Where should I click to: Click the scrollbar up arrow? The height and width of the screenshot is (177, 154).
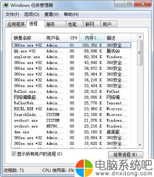tap(140, 37)
